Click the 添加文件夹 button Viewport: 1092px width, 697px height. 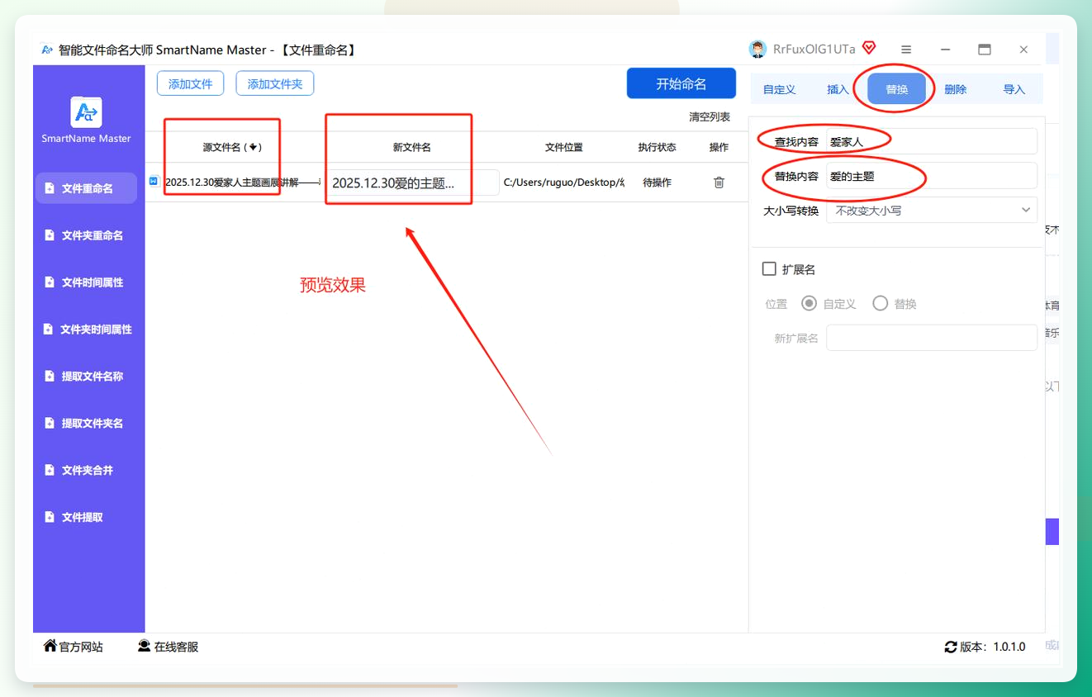275,83
